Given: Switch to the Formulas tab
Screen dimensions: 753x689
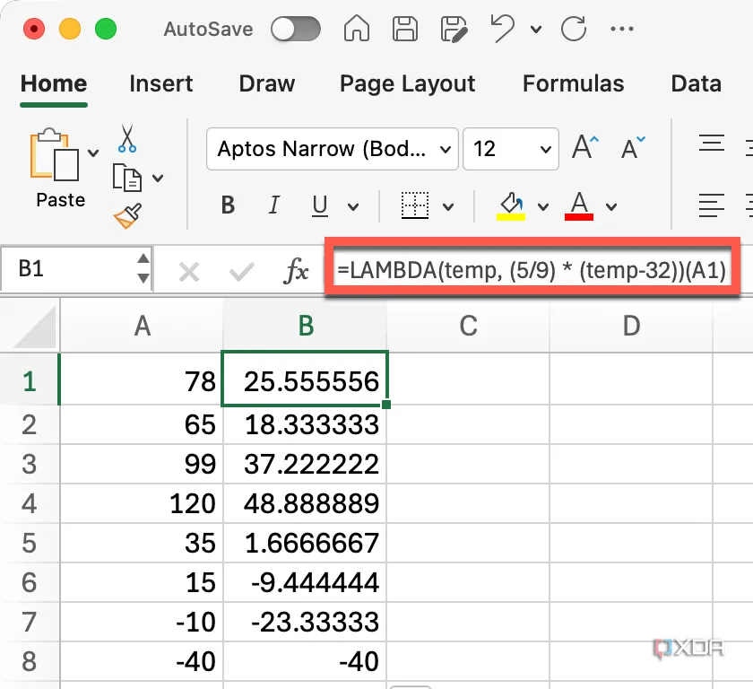Looking at the screenshot, I should coord(573,83).
